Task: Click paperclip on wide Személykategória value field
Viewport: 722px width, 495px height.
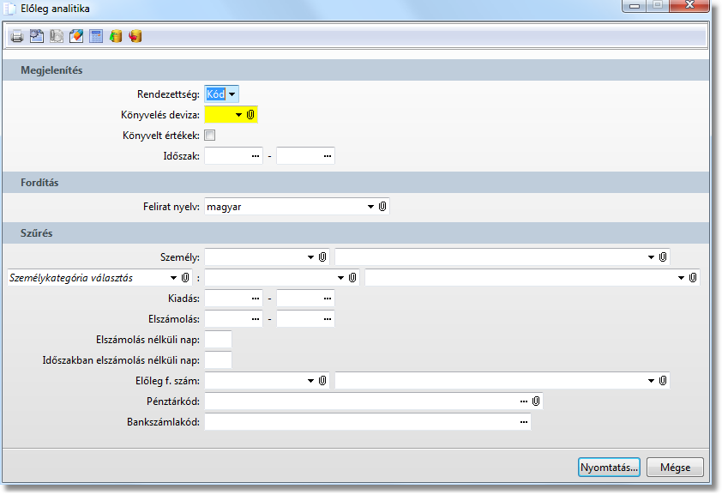Action: [693, 278]
